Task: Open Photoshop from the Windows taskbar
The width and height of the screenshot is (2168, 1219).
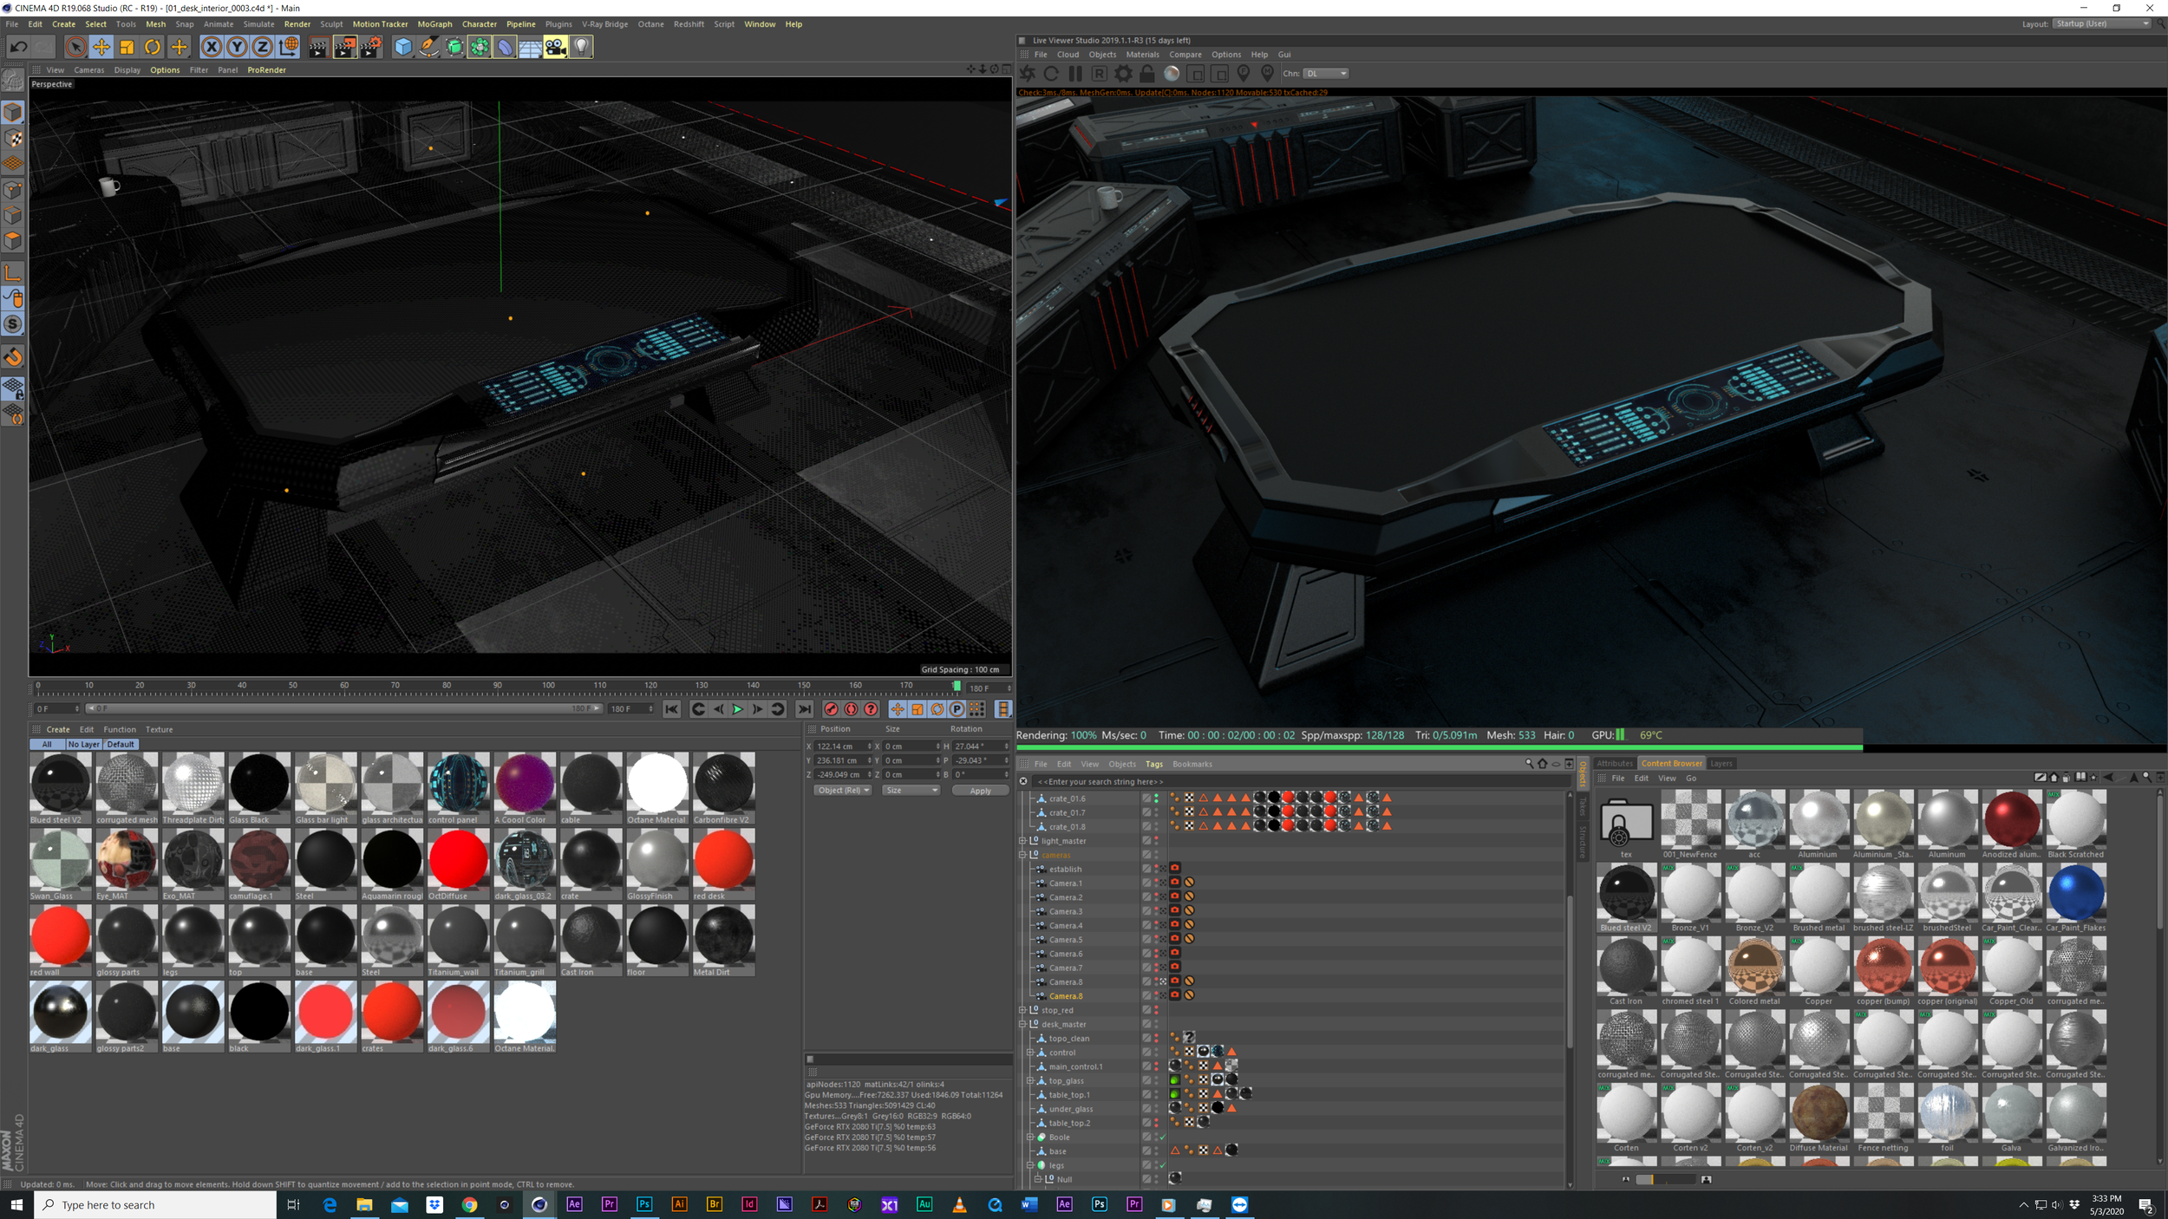Action: (644, 1204)
